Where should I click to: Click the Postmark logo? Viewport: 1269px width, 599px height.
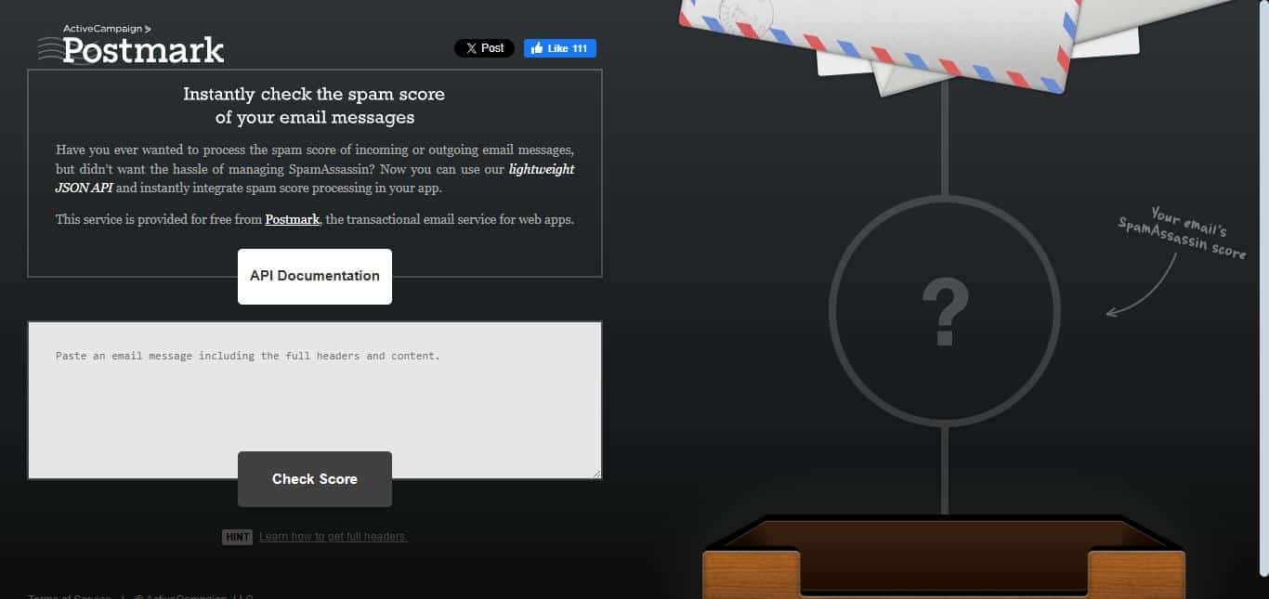click(x=142, y=51)
